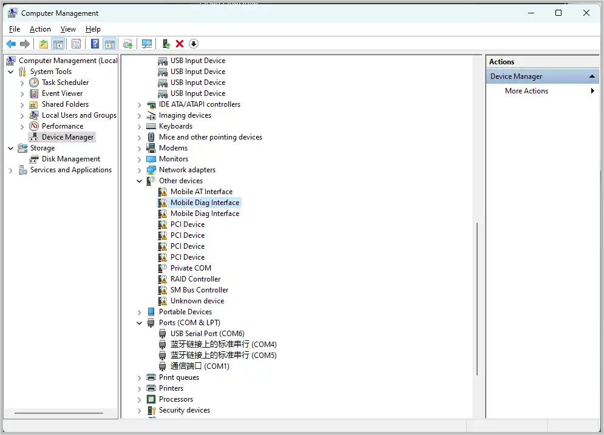This screenshot has height=435, width=604.
Task: Click the Update device driver icon
Action: [x=166, y=44]
